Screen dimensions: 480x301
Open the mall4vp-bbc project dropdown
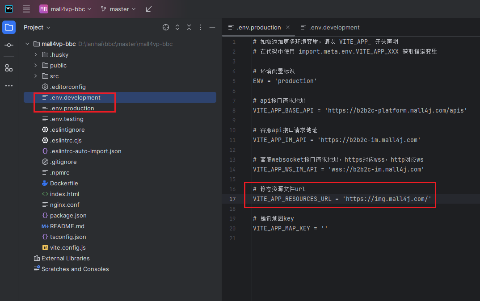tap(65, 9)
